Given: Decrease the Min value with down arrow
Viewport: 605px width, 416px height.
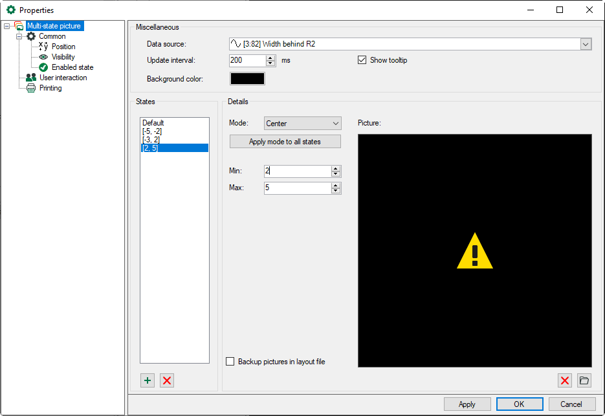Looking at the screenshot, I should [336, 174].
